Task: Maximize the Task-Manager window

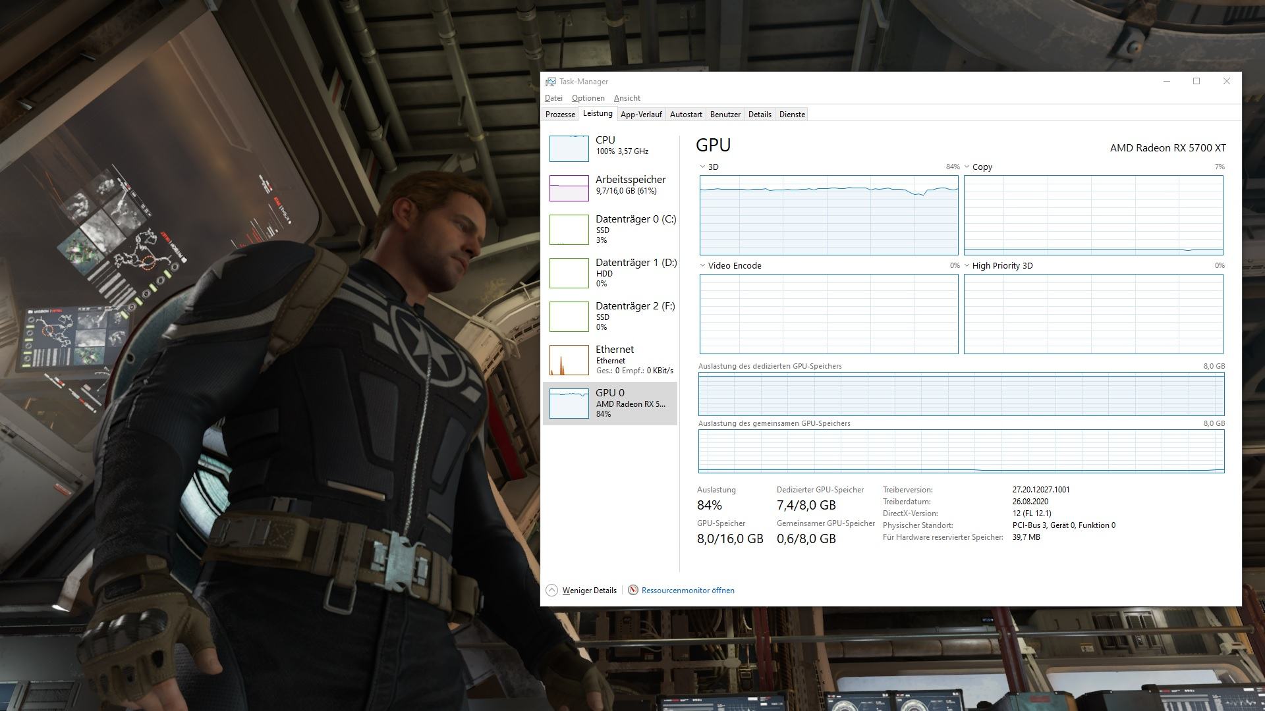Action: (1196, 82)
